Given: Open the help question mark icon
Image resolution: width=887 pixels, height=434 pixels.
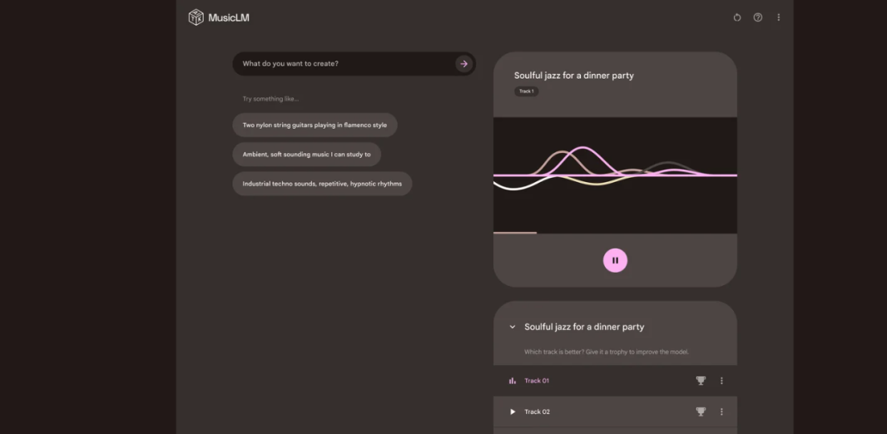Looking at the screenshot, I should pos(757,17).
